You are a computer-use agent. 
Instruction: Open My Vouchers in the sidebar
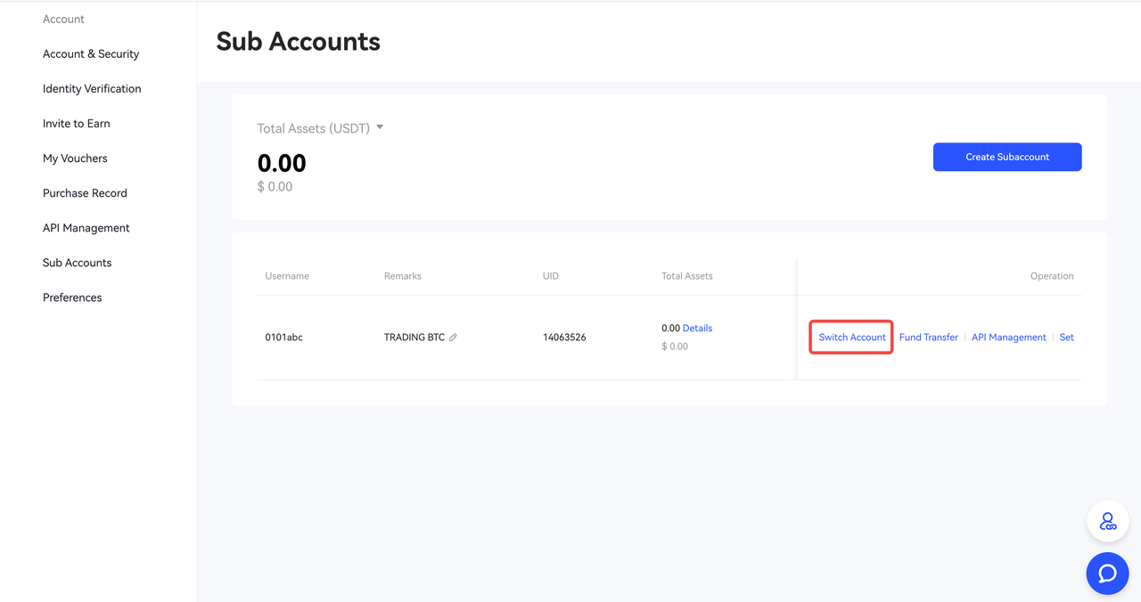[75, 159]
